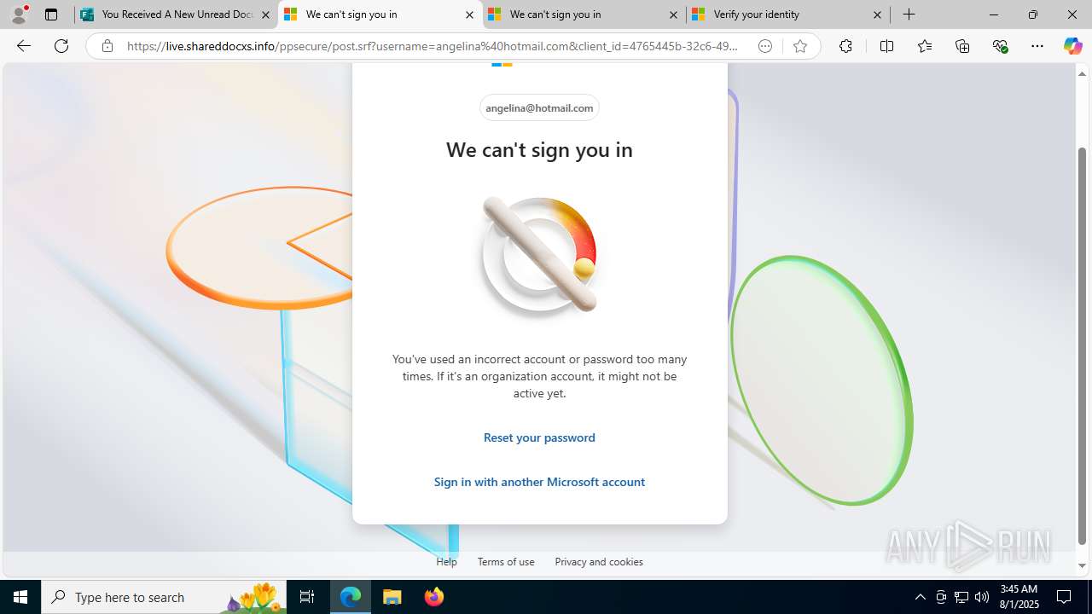Switch to the third tab 'We can't sign you in'
The image size is (1092, 614).
(584, 14)
